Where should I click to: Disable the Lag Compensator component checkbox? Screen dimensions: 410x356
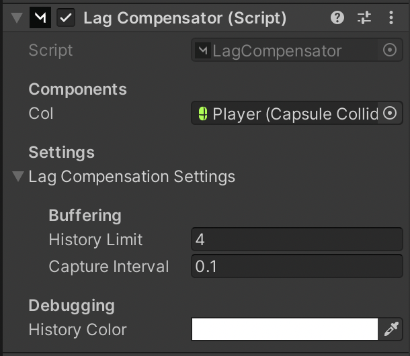(66, 18)
